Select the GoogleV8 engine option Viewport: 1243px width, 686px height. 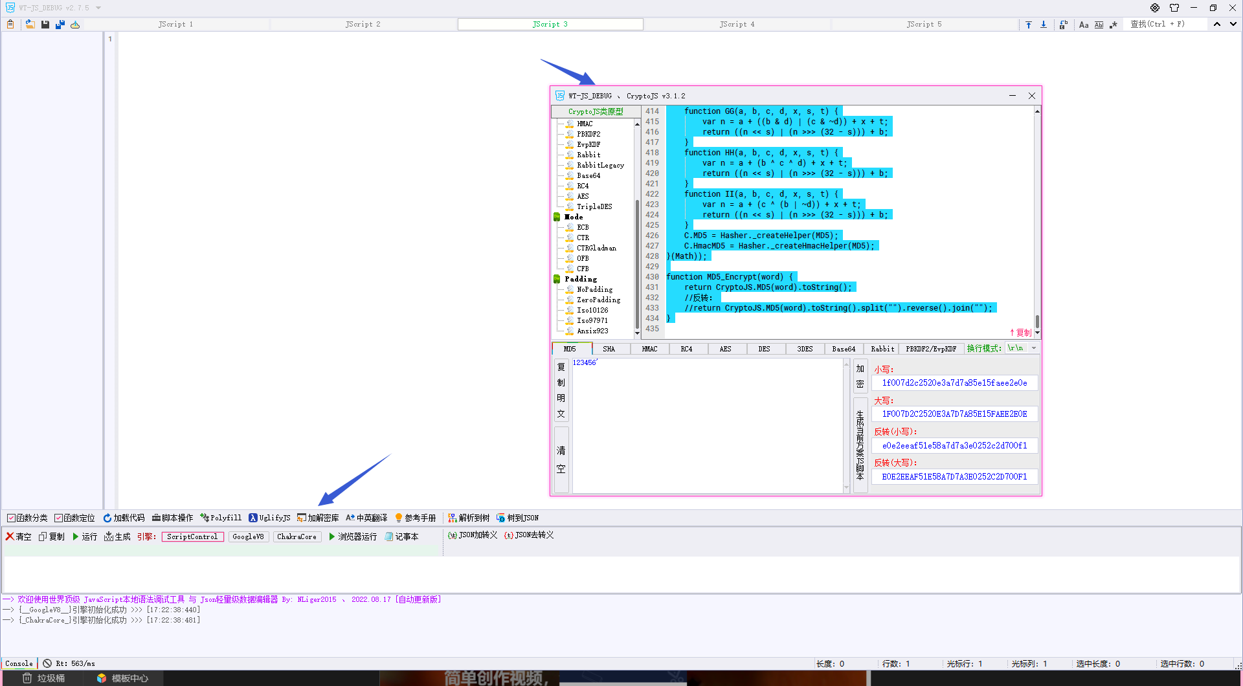[x=248, y=537]
